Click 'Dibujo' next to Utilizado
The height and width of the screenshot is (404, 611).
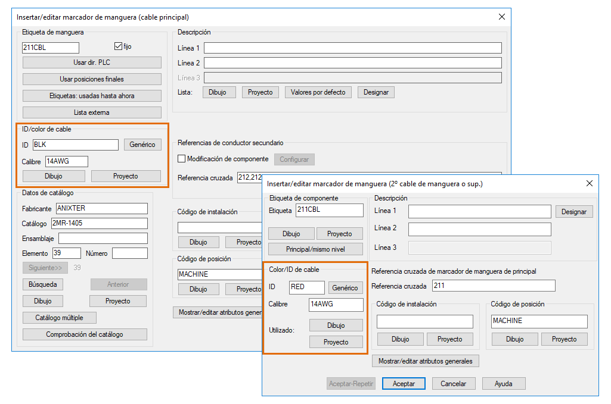pos(336,325)
